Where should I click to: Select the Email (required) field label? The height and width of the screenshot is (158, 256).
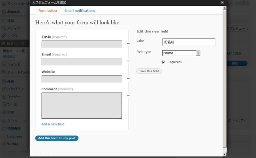point(54,54)
